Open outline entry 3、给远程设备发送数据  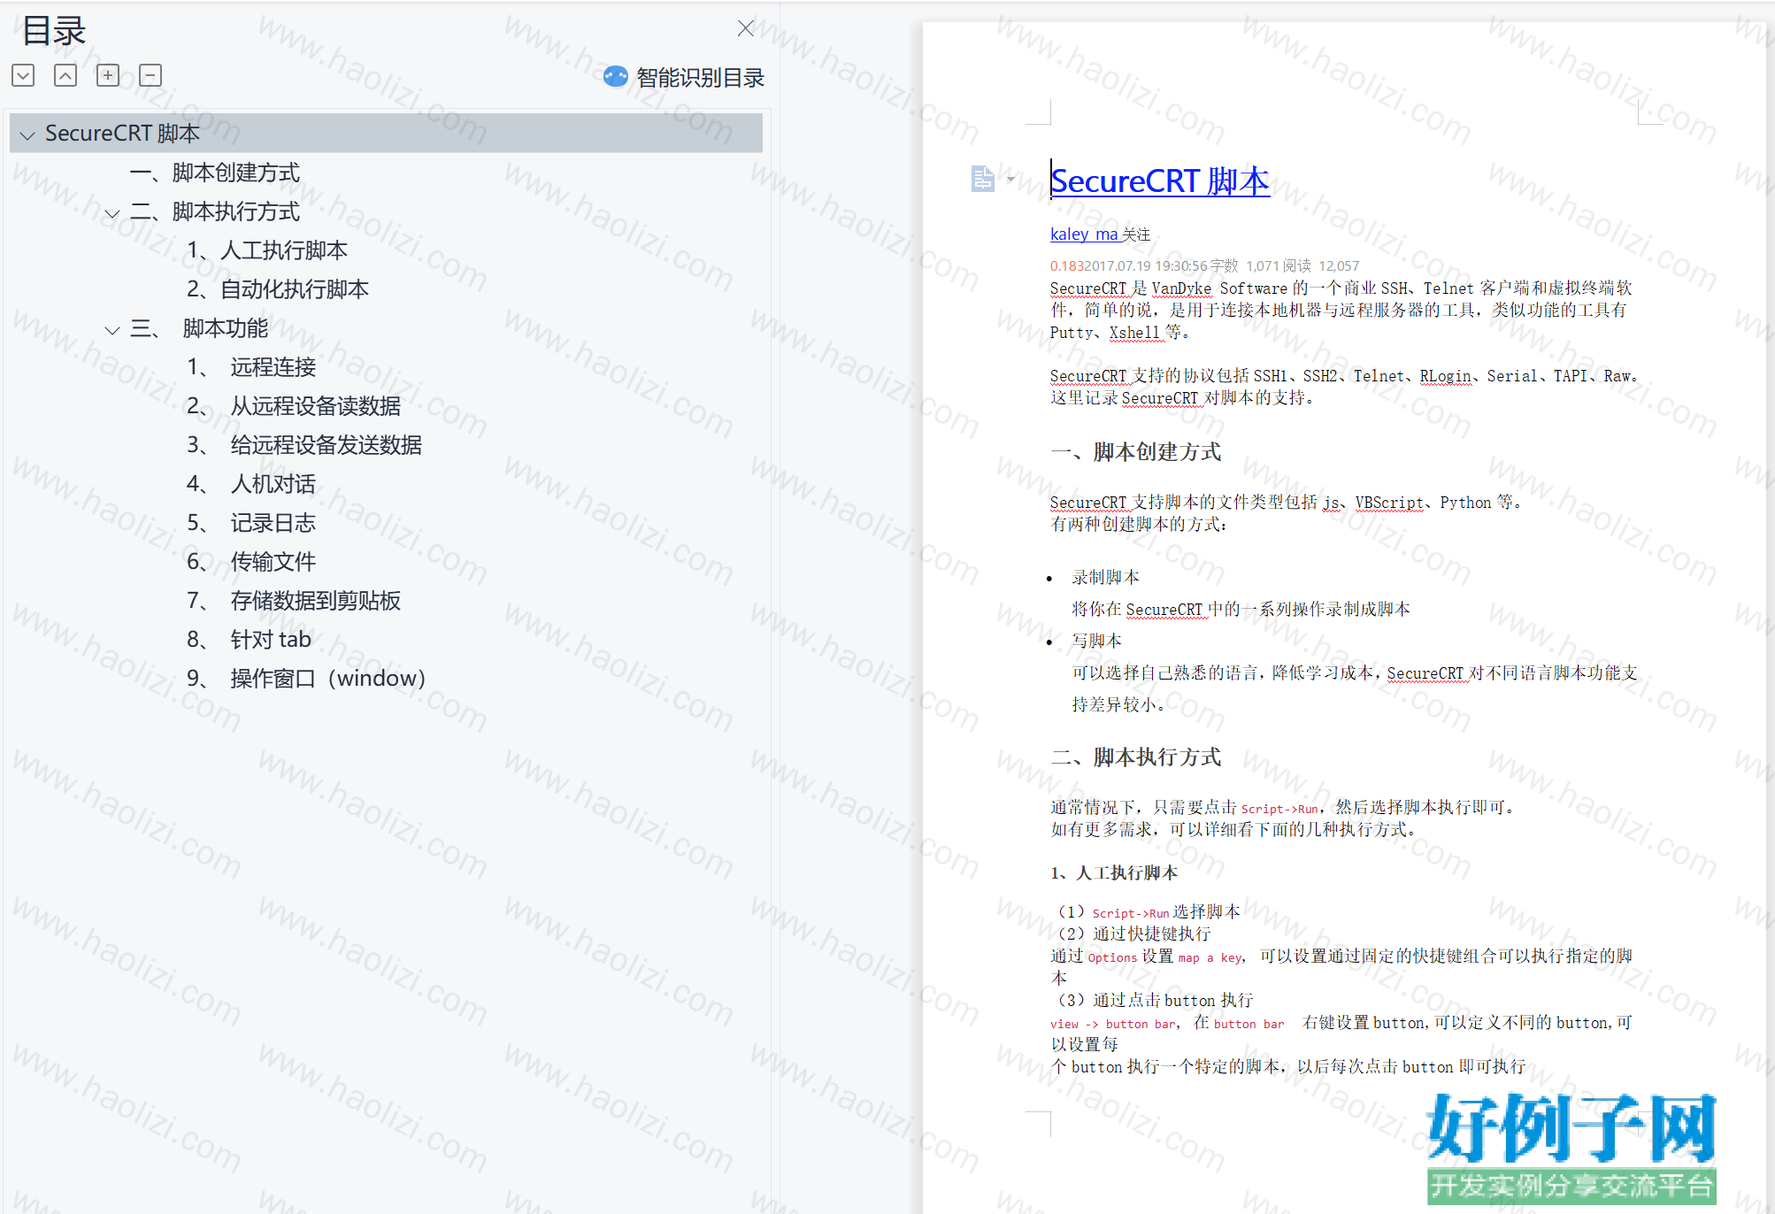tap(304, 445)
